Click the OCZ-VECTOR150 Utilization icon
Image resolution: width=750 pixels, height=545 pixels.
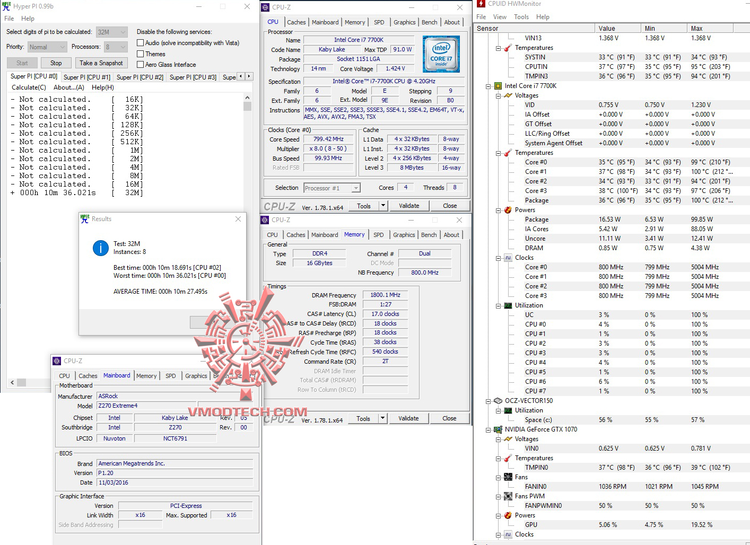pos(508,410)
